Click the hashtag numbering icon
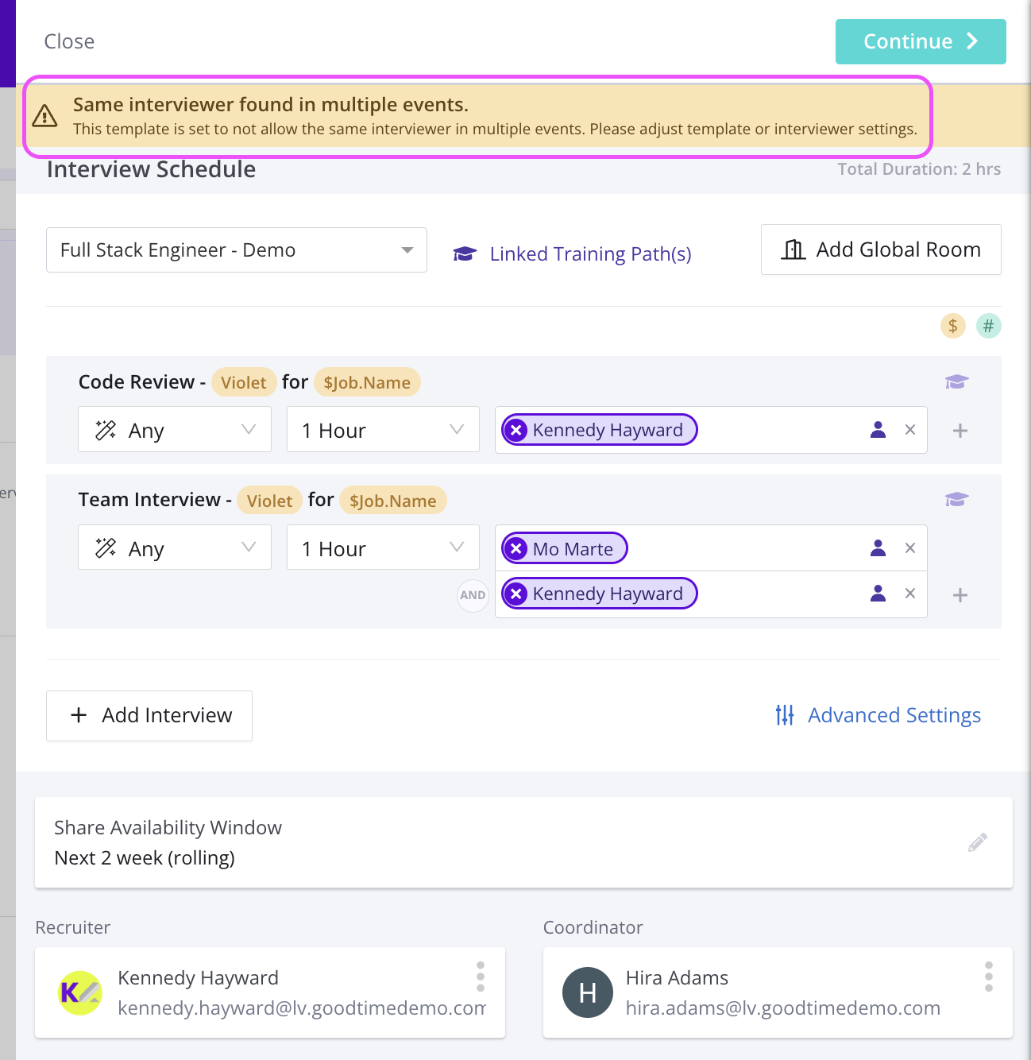The width and height of the screenshot is (1031, 1060). coord(989,326)
